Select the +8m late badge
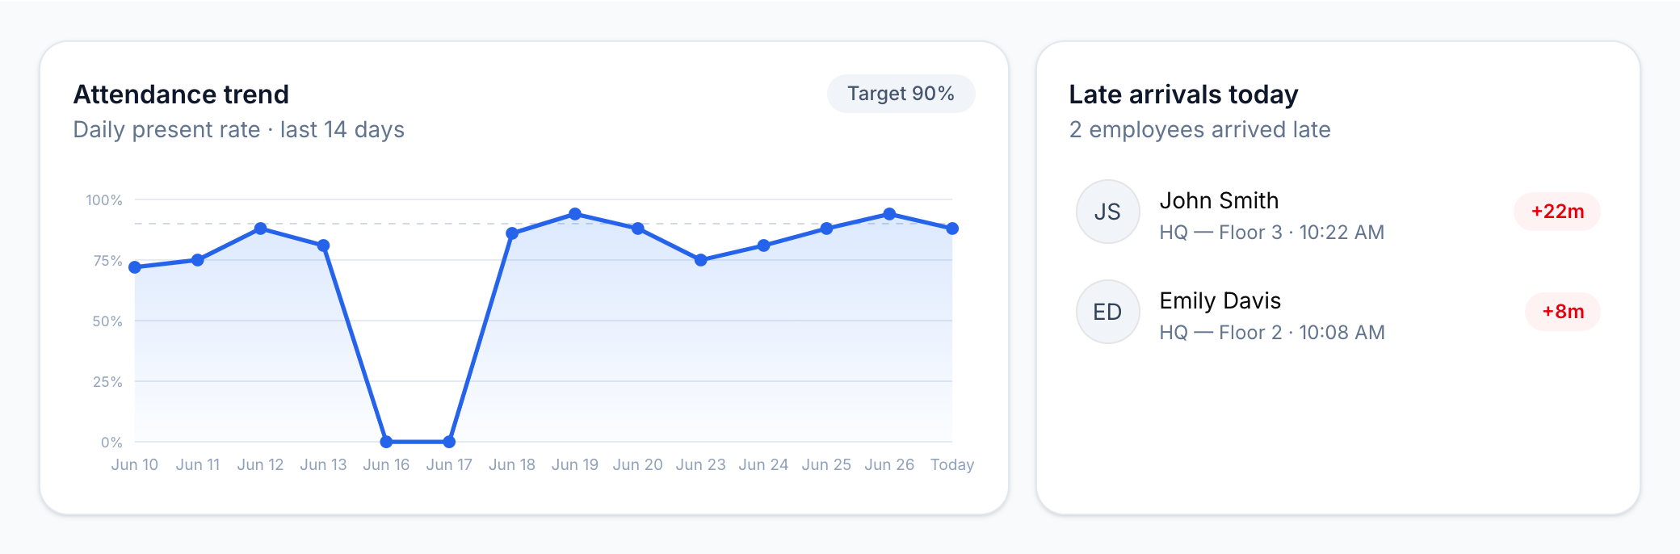This screenshot has height=554, width=1680. coord(1563,312)
